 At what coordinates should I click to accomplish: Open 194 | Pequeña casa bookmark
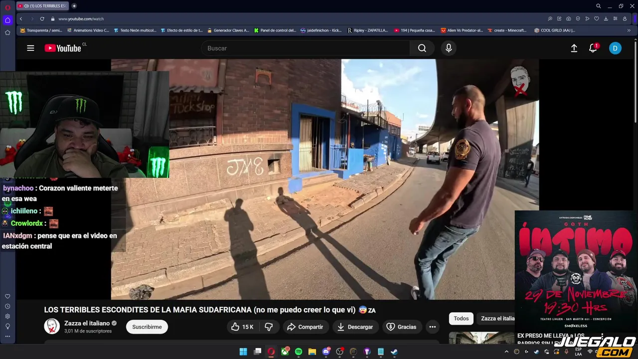pyautogui.click(x=415, y=30)
